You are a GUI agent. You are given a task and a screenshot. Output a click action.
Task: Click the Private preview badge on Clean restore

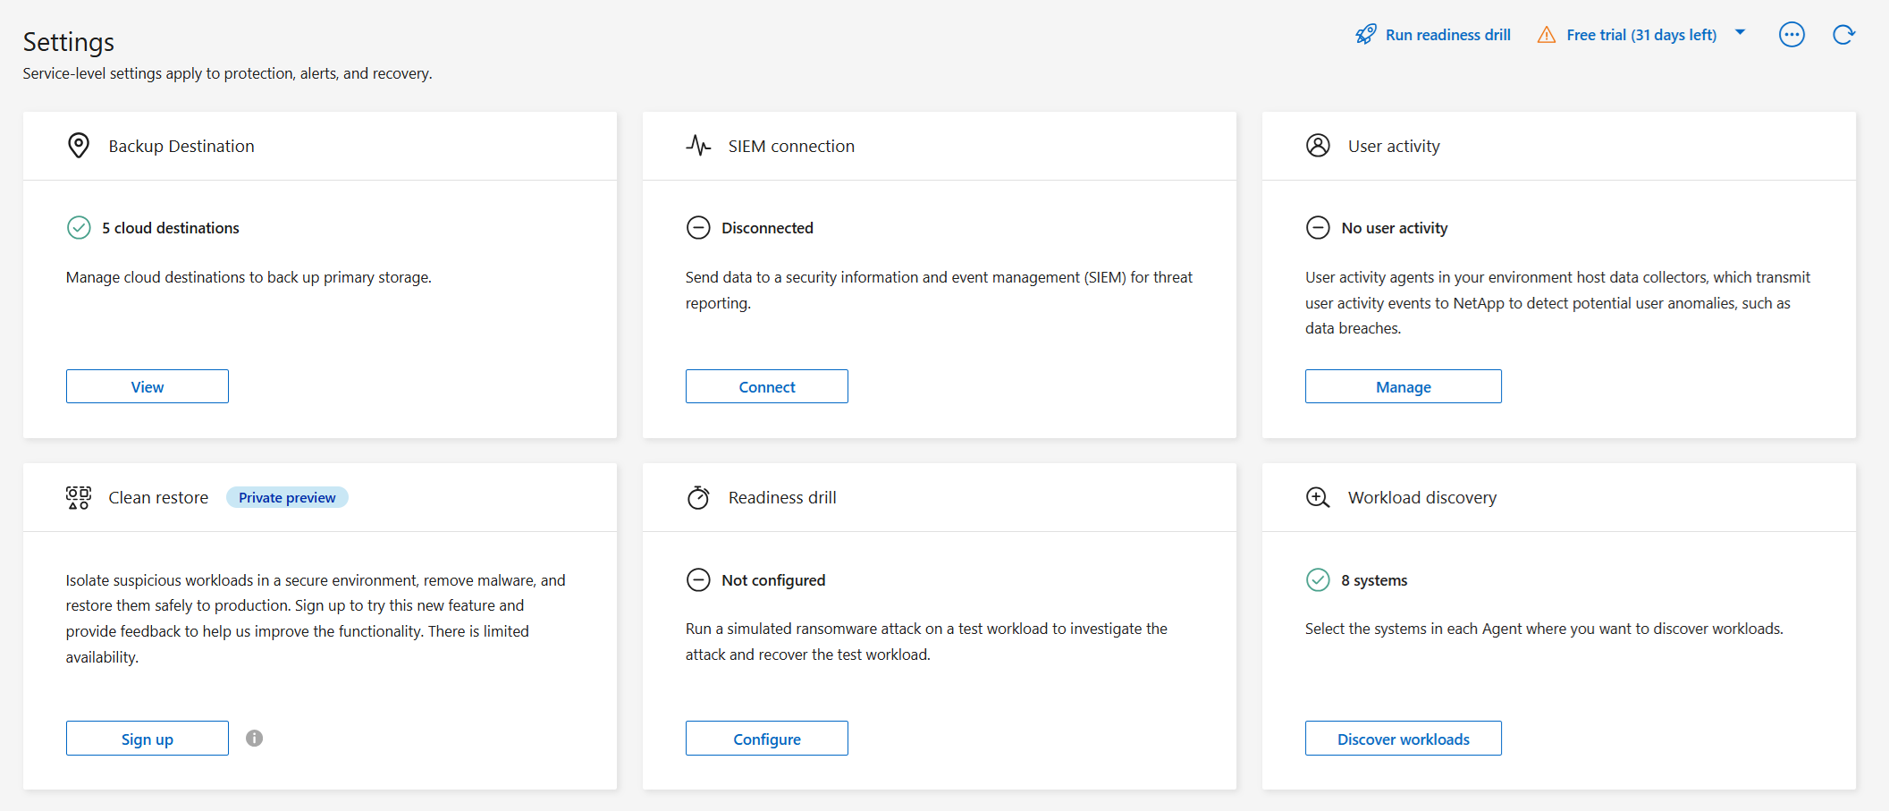click(x=287, y=497)
